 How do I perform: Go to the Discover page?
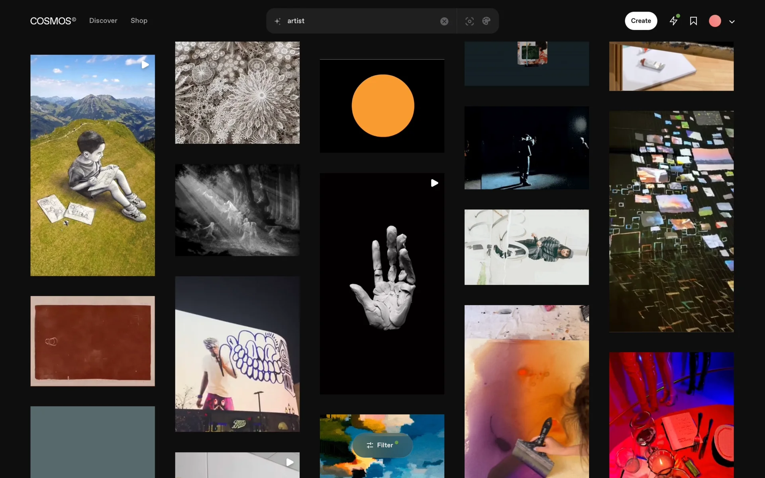(103, 21)
